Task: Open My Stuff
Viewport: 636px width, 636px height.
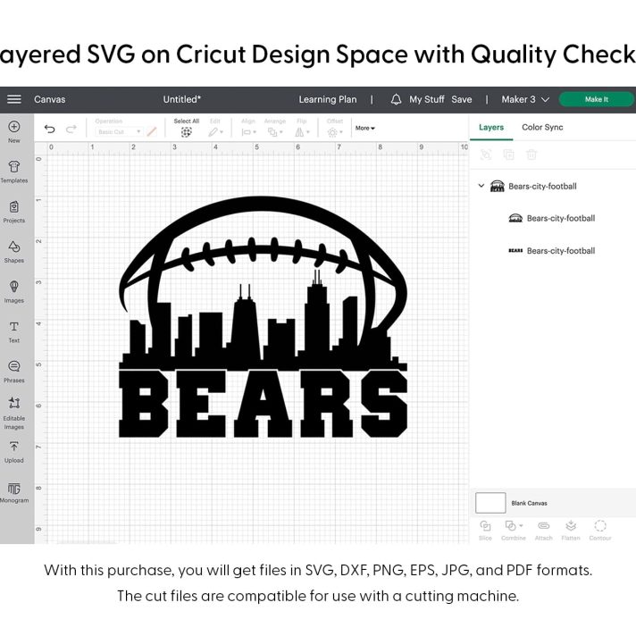Action: click(427, 99)
